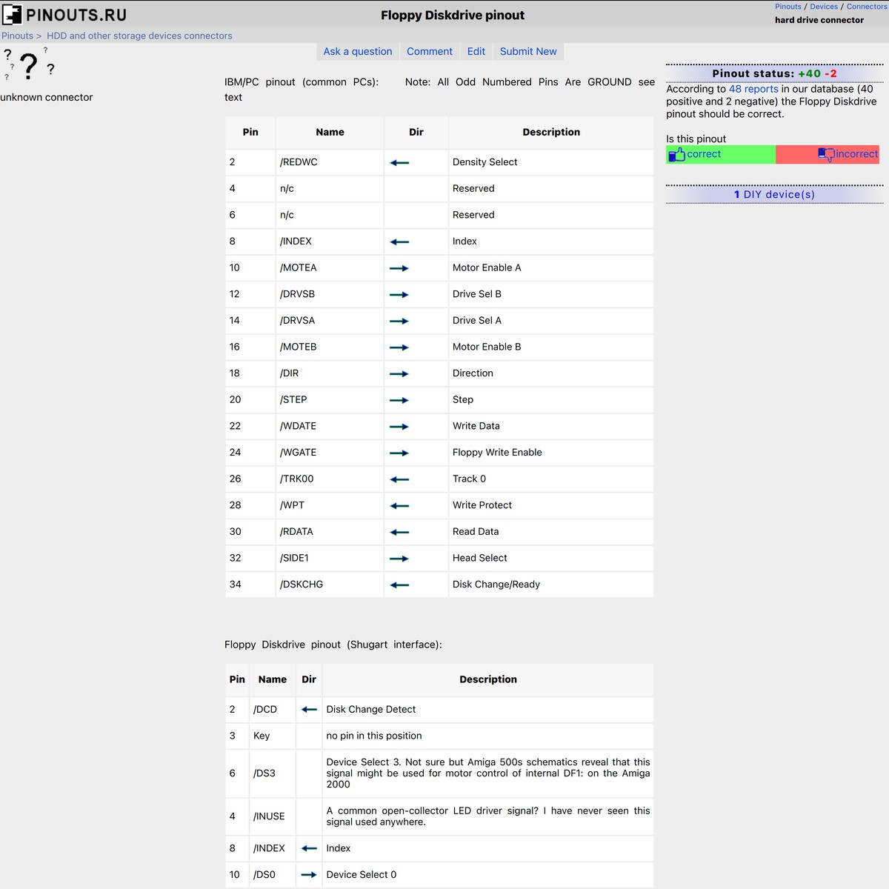Click the arrow icon beside /DSKCHG pin

click(399, 585)
